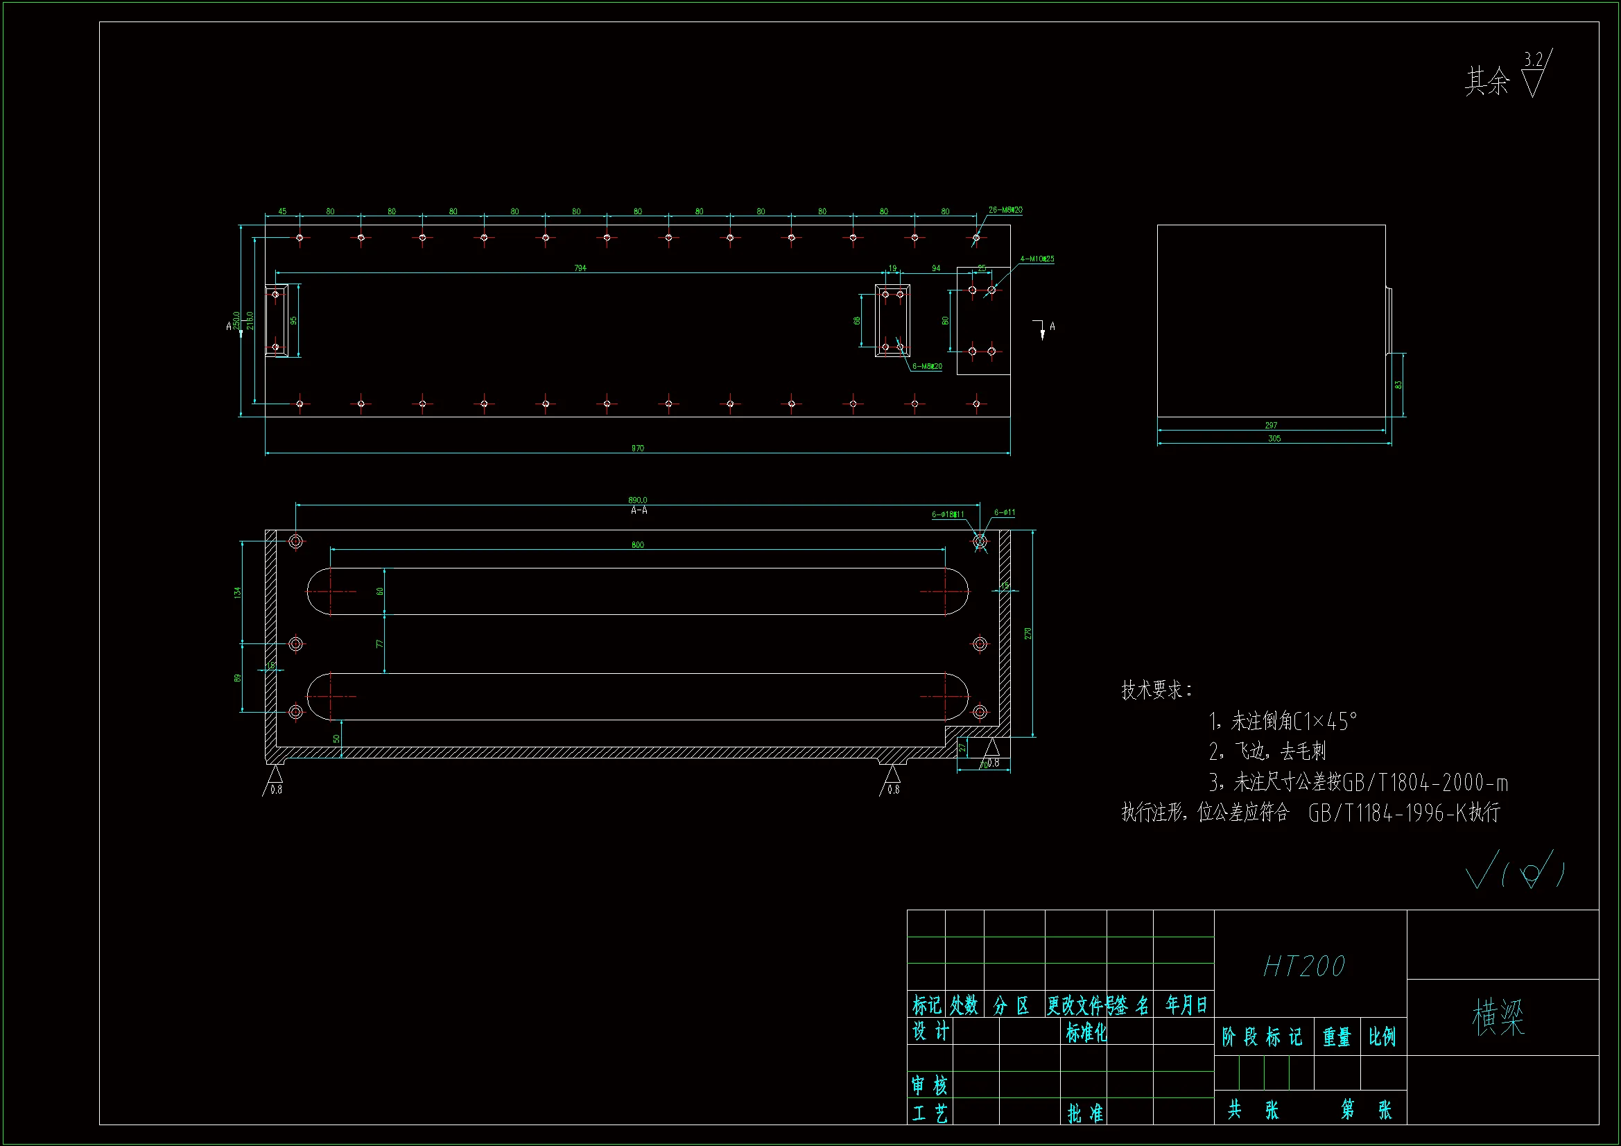The width and height of the screenshot is (1621, 1146).
Task: Select the middle-left counterbored hole in section view
Action: point(296,644)
